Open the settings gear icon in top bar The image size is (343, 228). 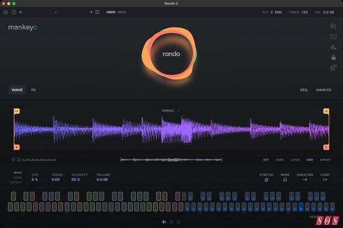click(5, 12)
